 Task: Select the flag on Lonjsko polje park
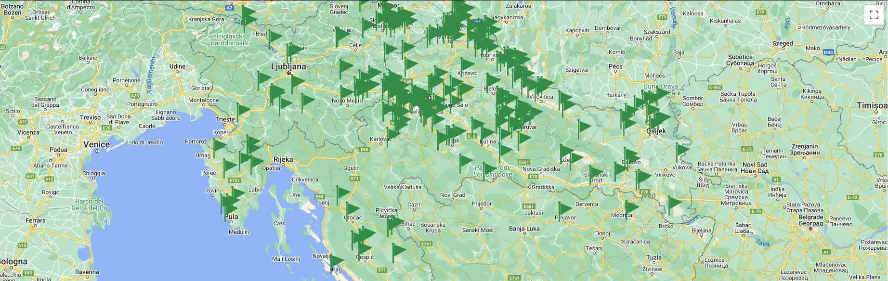point(490,169)
